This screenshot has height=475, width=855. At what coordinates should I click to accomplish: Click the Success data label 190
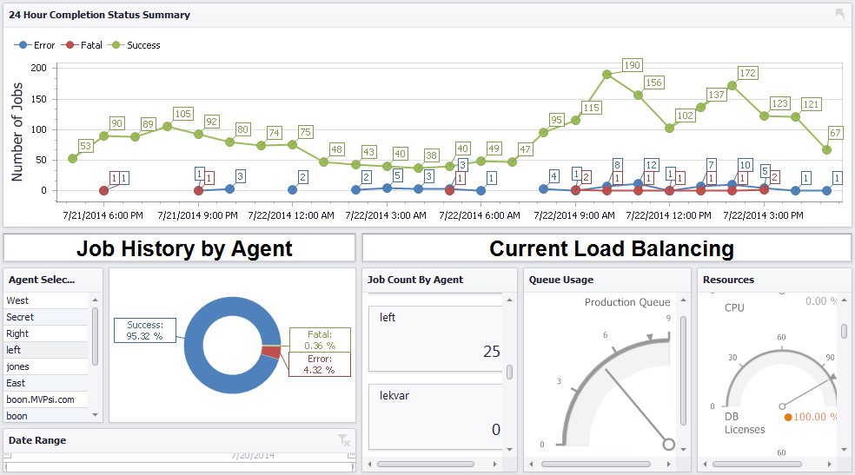click(x=633, y=65)
